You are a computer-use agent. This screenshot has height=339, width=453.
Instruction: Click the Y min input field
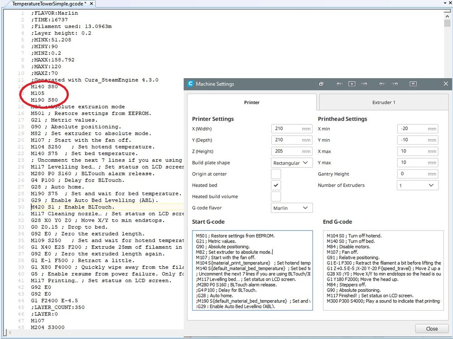coord(418,140)
